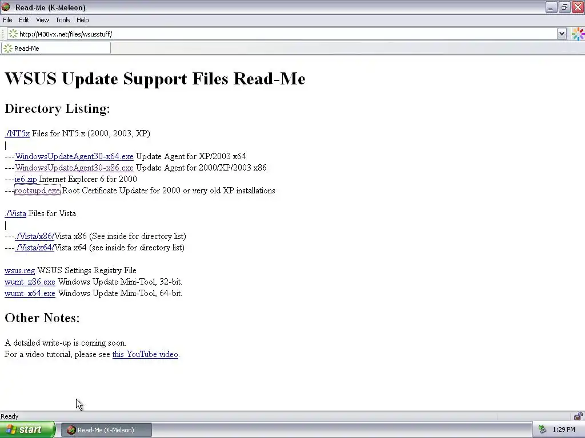
Task: Click 'Windows Update Mini-Tool, 64-bit.' text
Action: [120, 294]
